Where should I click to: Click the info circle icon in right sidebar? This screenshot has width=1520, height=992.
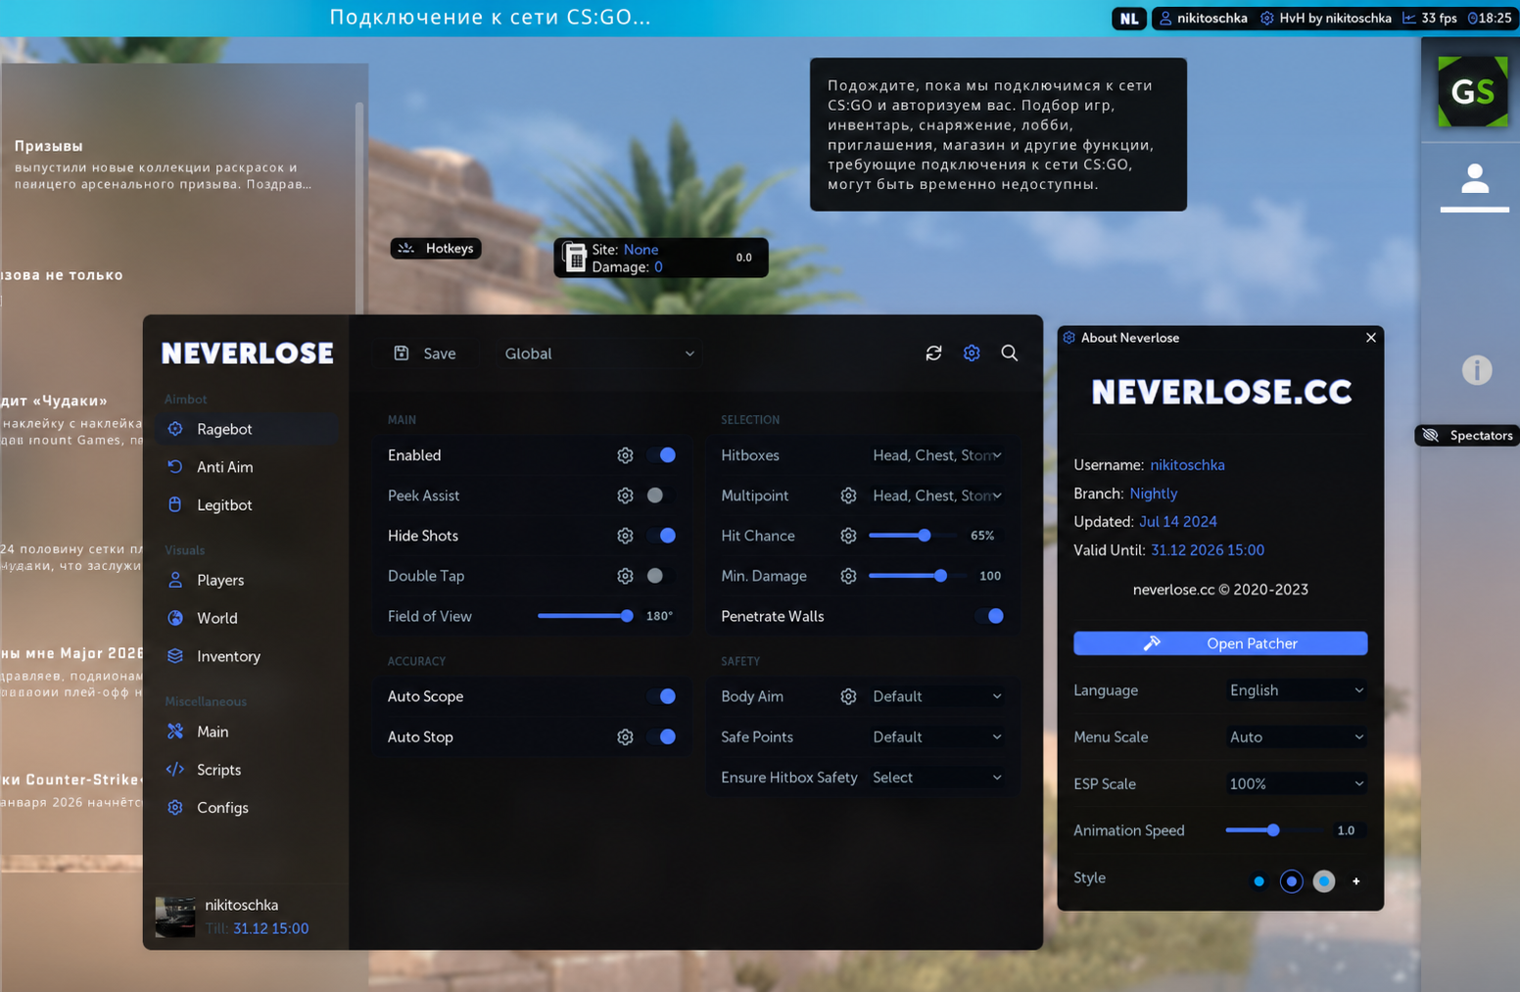point(1477,370)
